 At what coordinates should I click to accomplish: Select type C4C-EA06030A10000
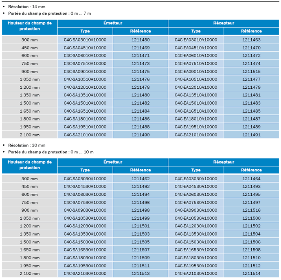click(196, 195)
